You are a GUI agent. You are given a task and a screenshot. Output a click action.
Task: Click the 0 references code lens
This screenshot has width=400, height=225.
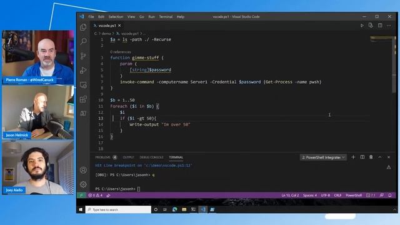coord(121,52)
